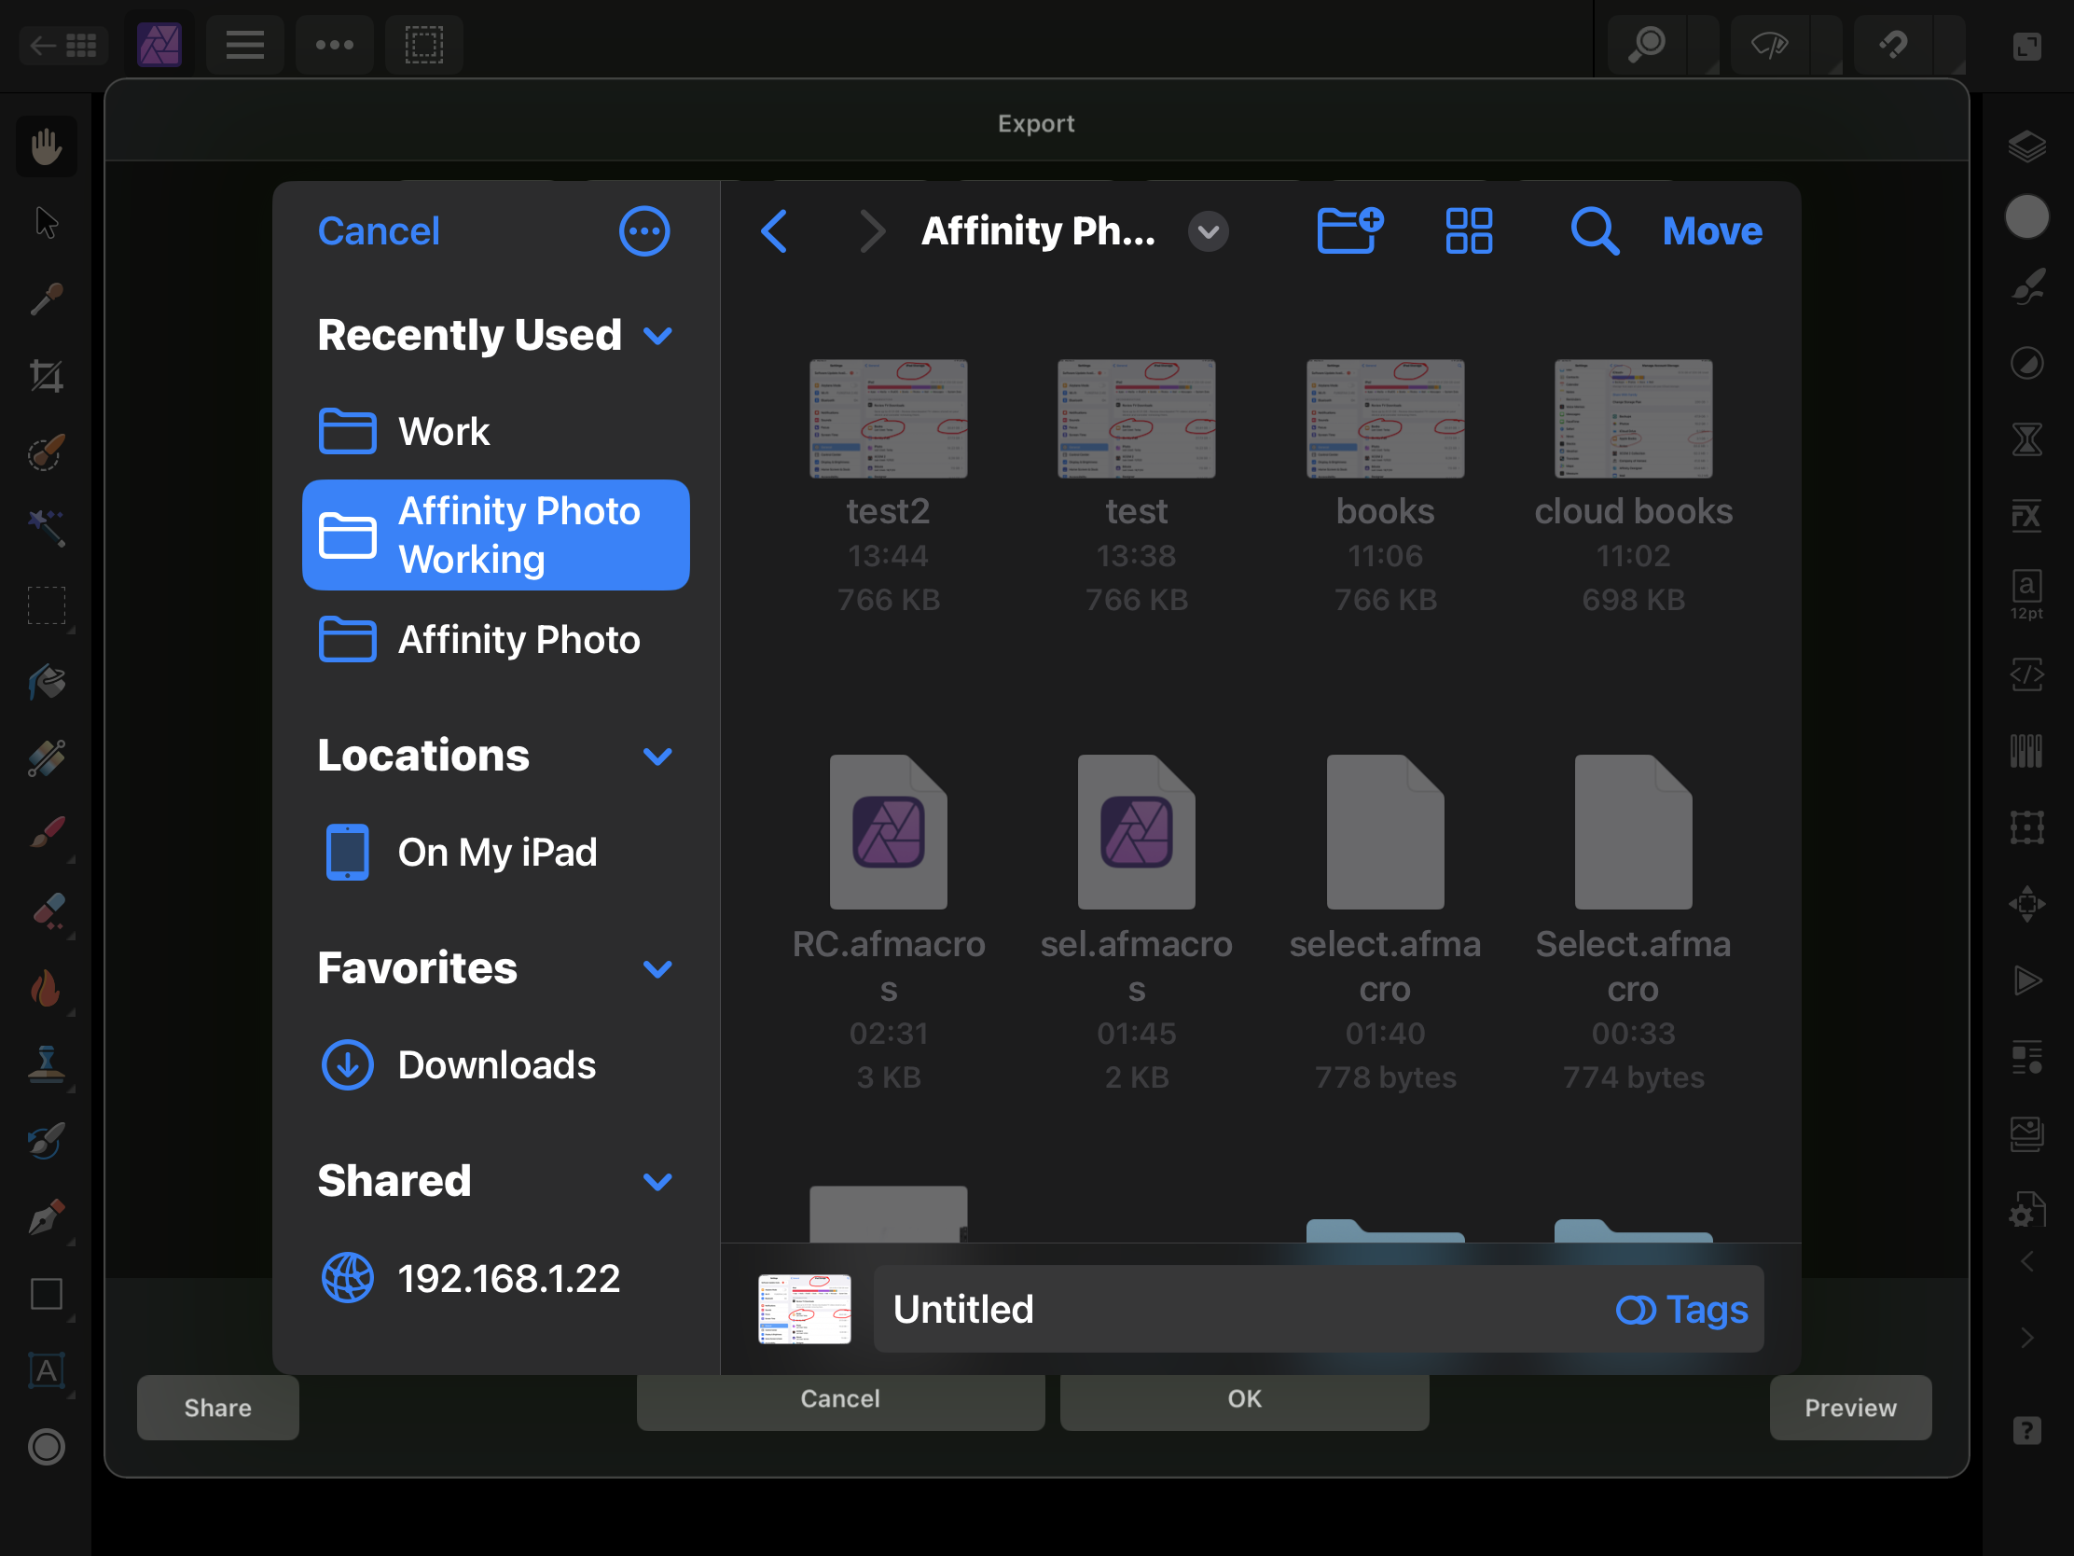Select the Burn/Dodge flame tool
This screenshot has width=2074, height=1556.
[x=46, y=988]
